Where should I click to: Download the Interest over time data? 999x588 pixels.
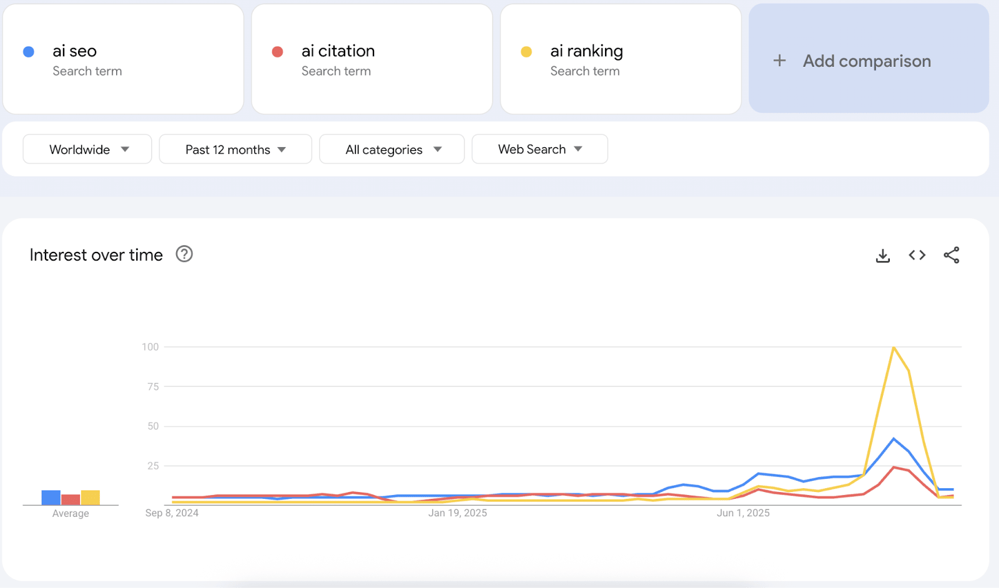pos(882,256)
